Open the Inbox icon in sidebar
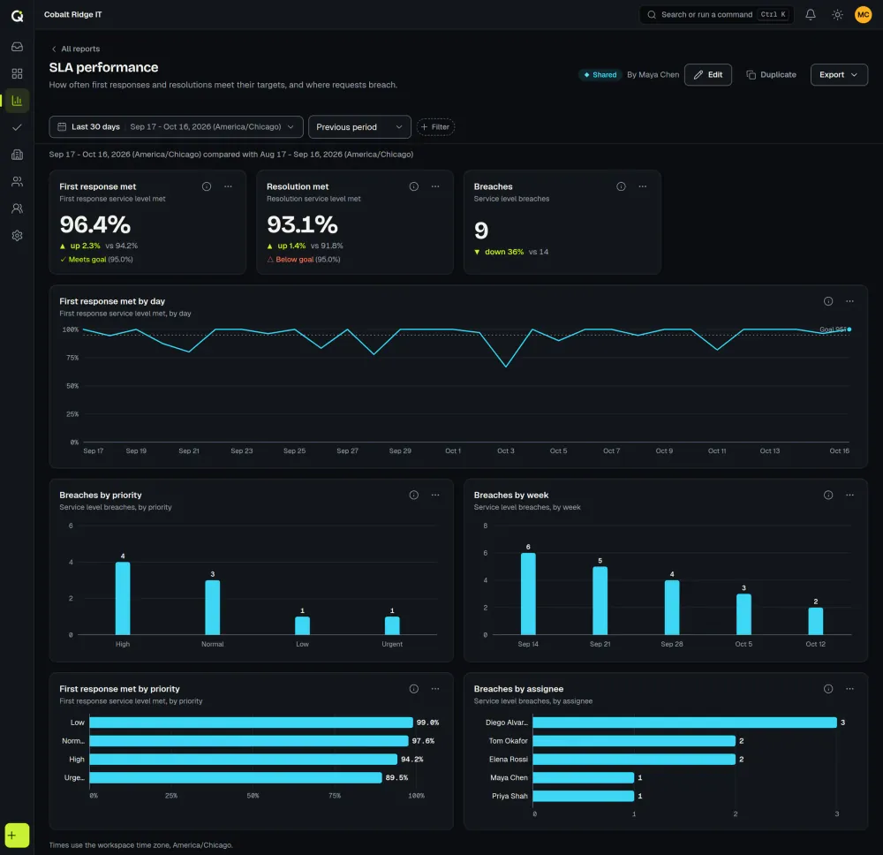This screenshot has height=855, width=883. [17, 47]
